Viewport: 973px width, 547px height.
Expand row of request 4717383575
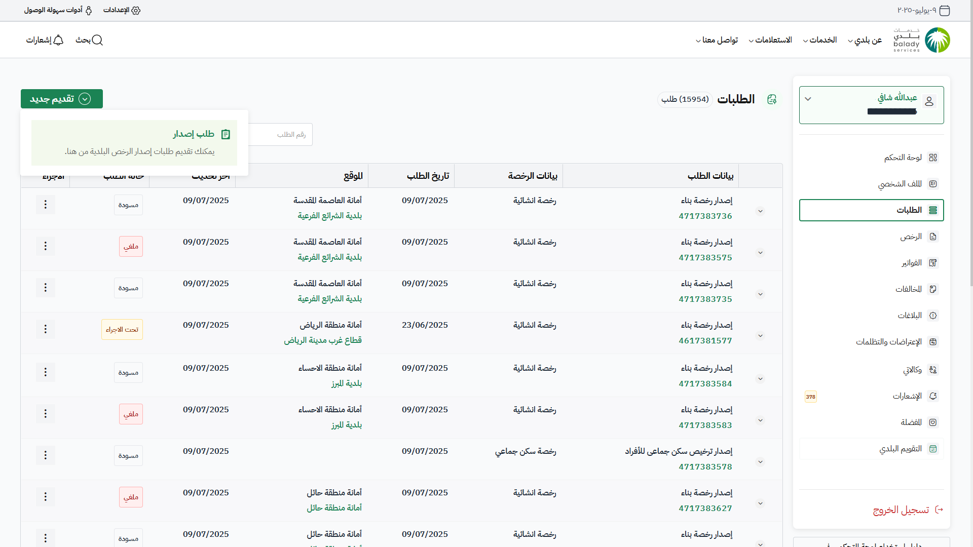click(760, 253)
